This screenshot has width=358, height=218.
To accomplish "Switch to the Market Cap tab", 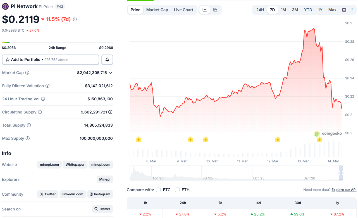I will pyautogui.click(x=157, y=10).
